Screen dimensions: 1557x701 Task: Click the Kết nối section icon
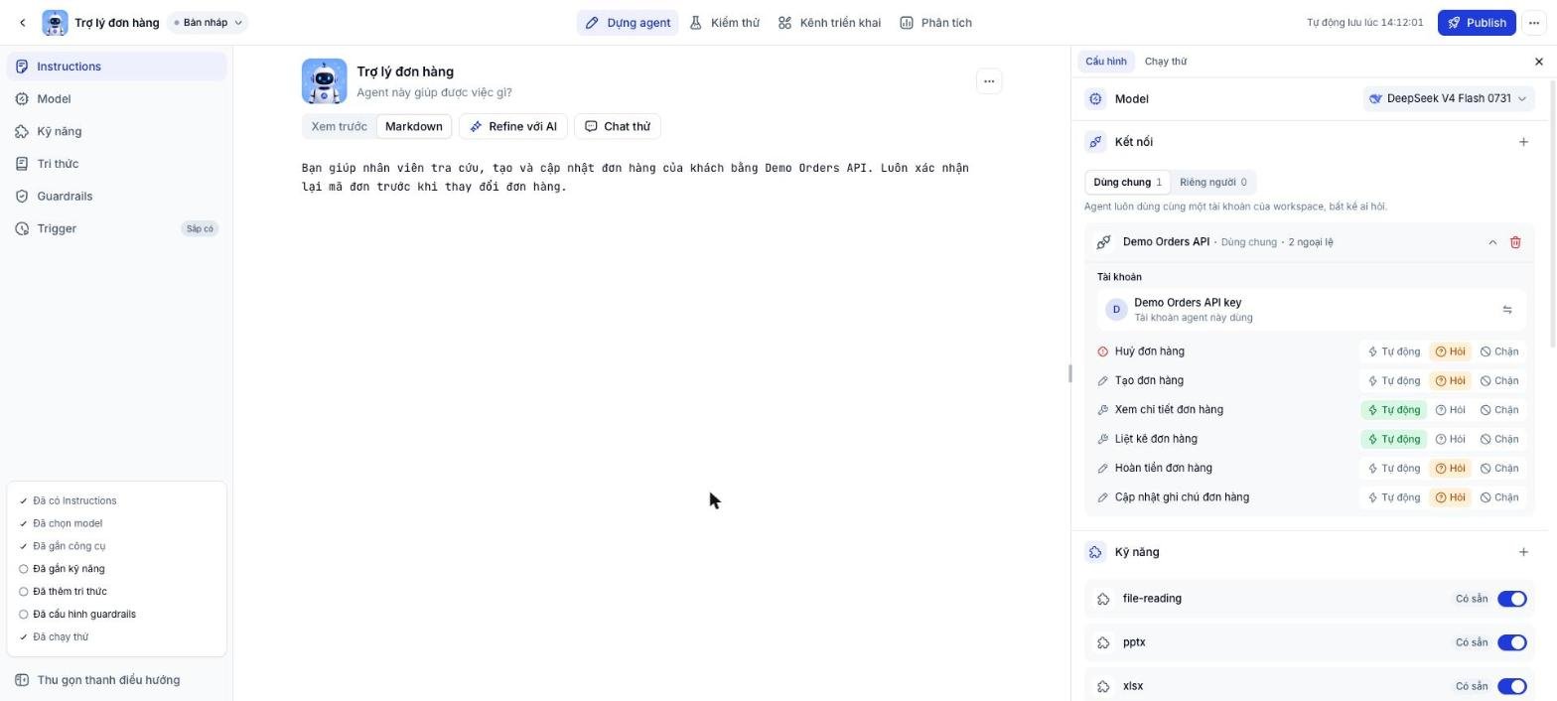click(x=1095, y=142)
